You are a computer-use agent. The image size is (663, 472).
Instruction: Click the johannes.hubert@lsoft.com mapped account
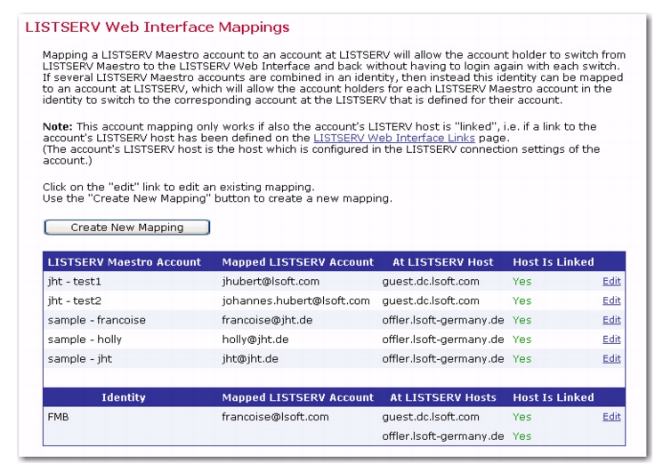coord(296,301)
